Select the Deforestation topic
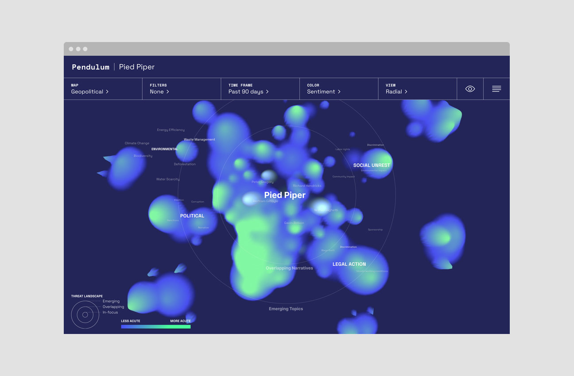Image resolution: width=574 pixels, height=376 pixels. click(185, 164)
